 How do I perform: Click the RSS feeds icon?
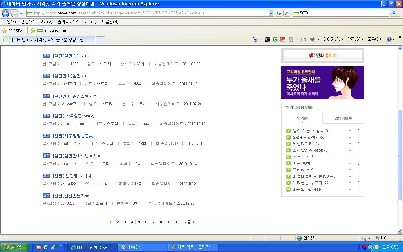tap(291, 39)
